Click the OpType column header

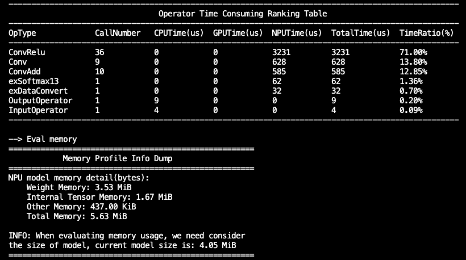(x=22, y=33)
